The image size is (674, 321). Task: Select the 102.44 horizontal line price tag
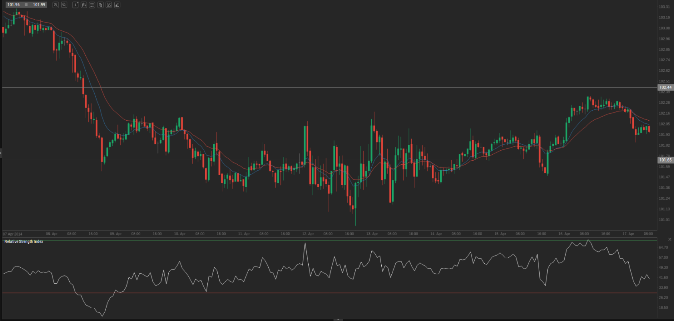(665, 87)
